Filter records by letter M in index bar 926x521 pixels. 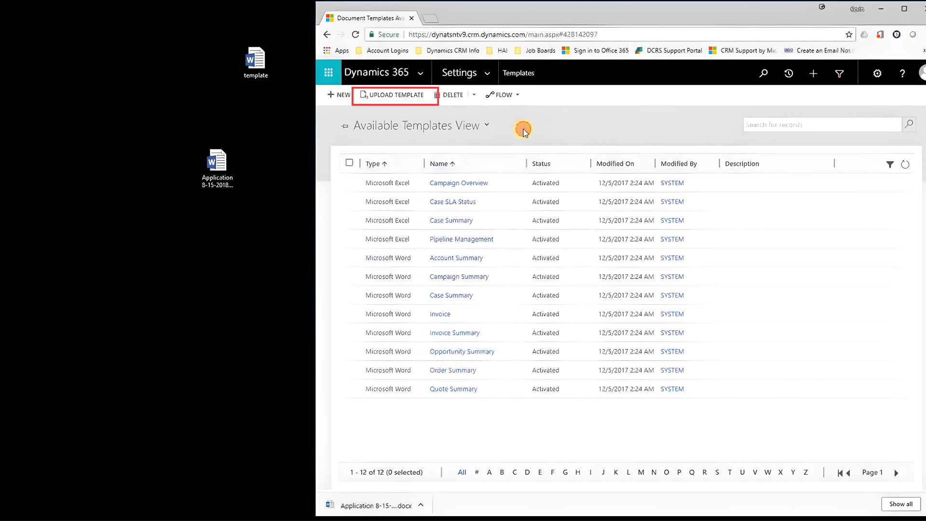click(x=641, y=472)
